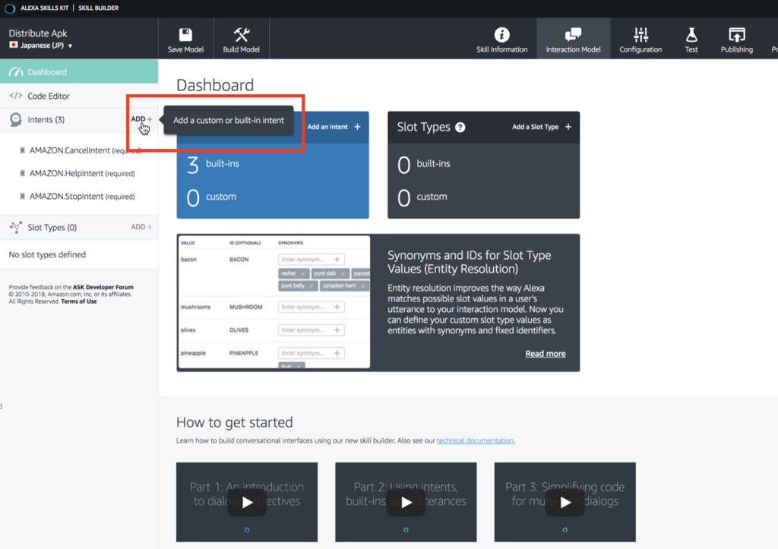Click the Add a Slot Type button
This screenshot has width=778, height=549.
click(x=542, y=127)
